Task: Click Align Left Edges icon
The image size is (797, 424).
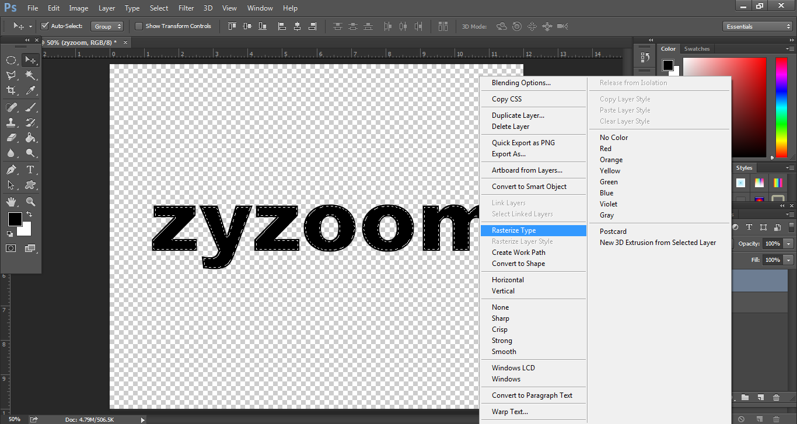Action: [x=282, y=26]
